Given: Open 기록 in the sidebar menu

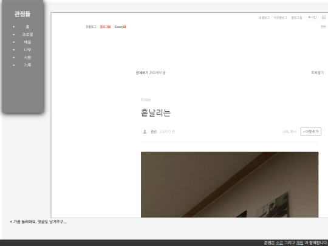Looking at the screenshot, I should pyautogui.click(x=27, y=65).
